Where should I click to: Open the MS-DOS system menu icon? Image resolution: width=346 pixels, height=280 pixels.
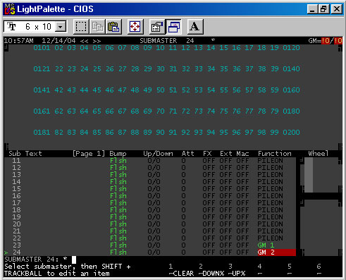point(10,9)
